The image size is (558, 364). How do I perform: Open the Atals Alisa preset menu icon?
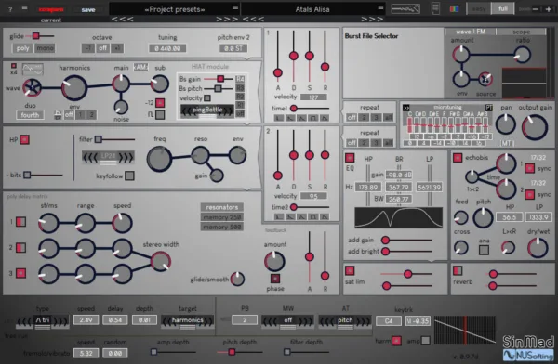pyautogui.click(x=380, y=7)
